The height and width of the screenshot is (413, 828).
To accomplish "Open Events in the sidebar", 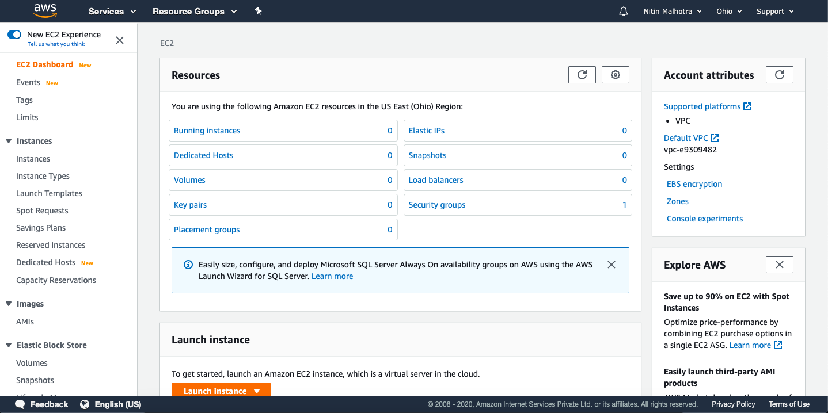I will point(28,82).
